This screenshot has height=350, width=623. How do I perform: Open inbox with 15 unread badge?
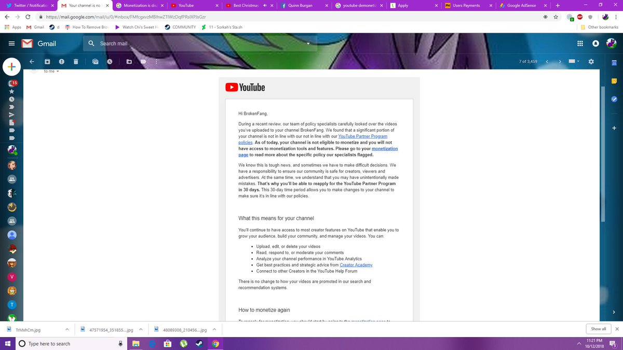12,83
